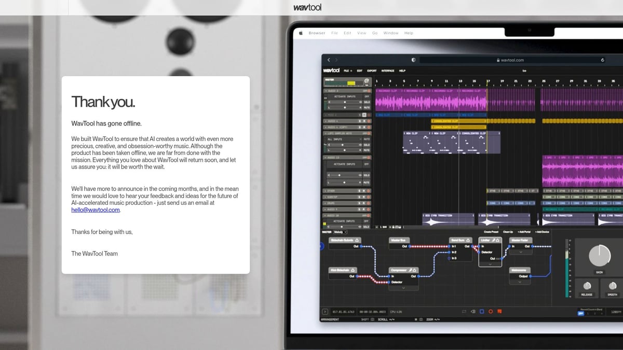Click the WavTool logo in the DAW toolbar

pos(331,69)
